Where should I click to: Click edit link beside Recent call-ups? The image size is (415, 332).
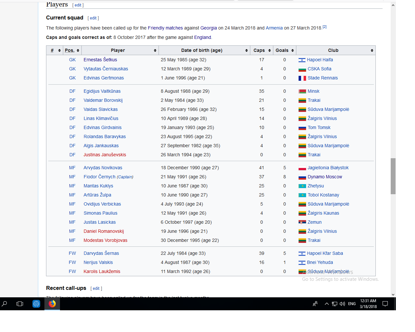pos(96,289)
